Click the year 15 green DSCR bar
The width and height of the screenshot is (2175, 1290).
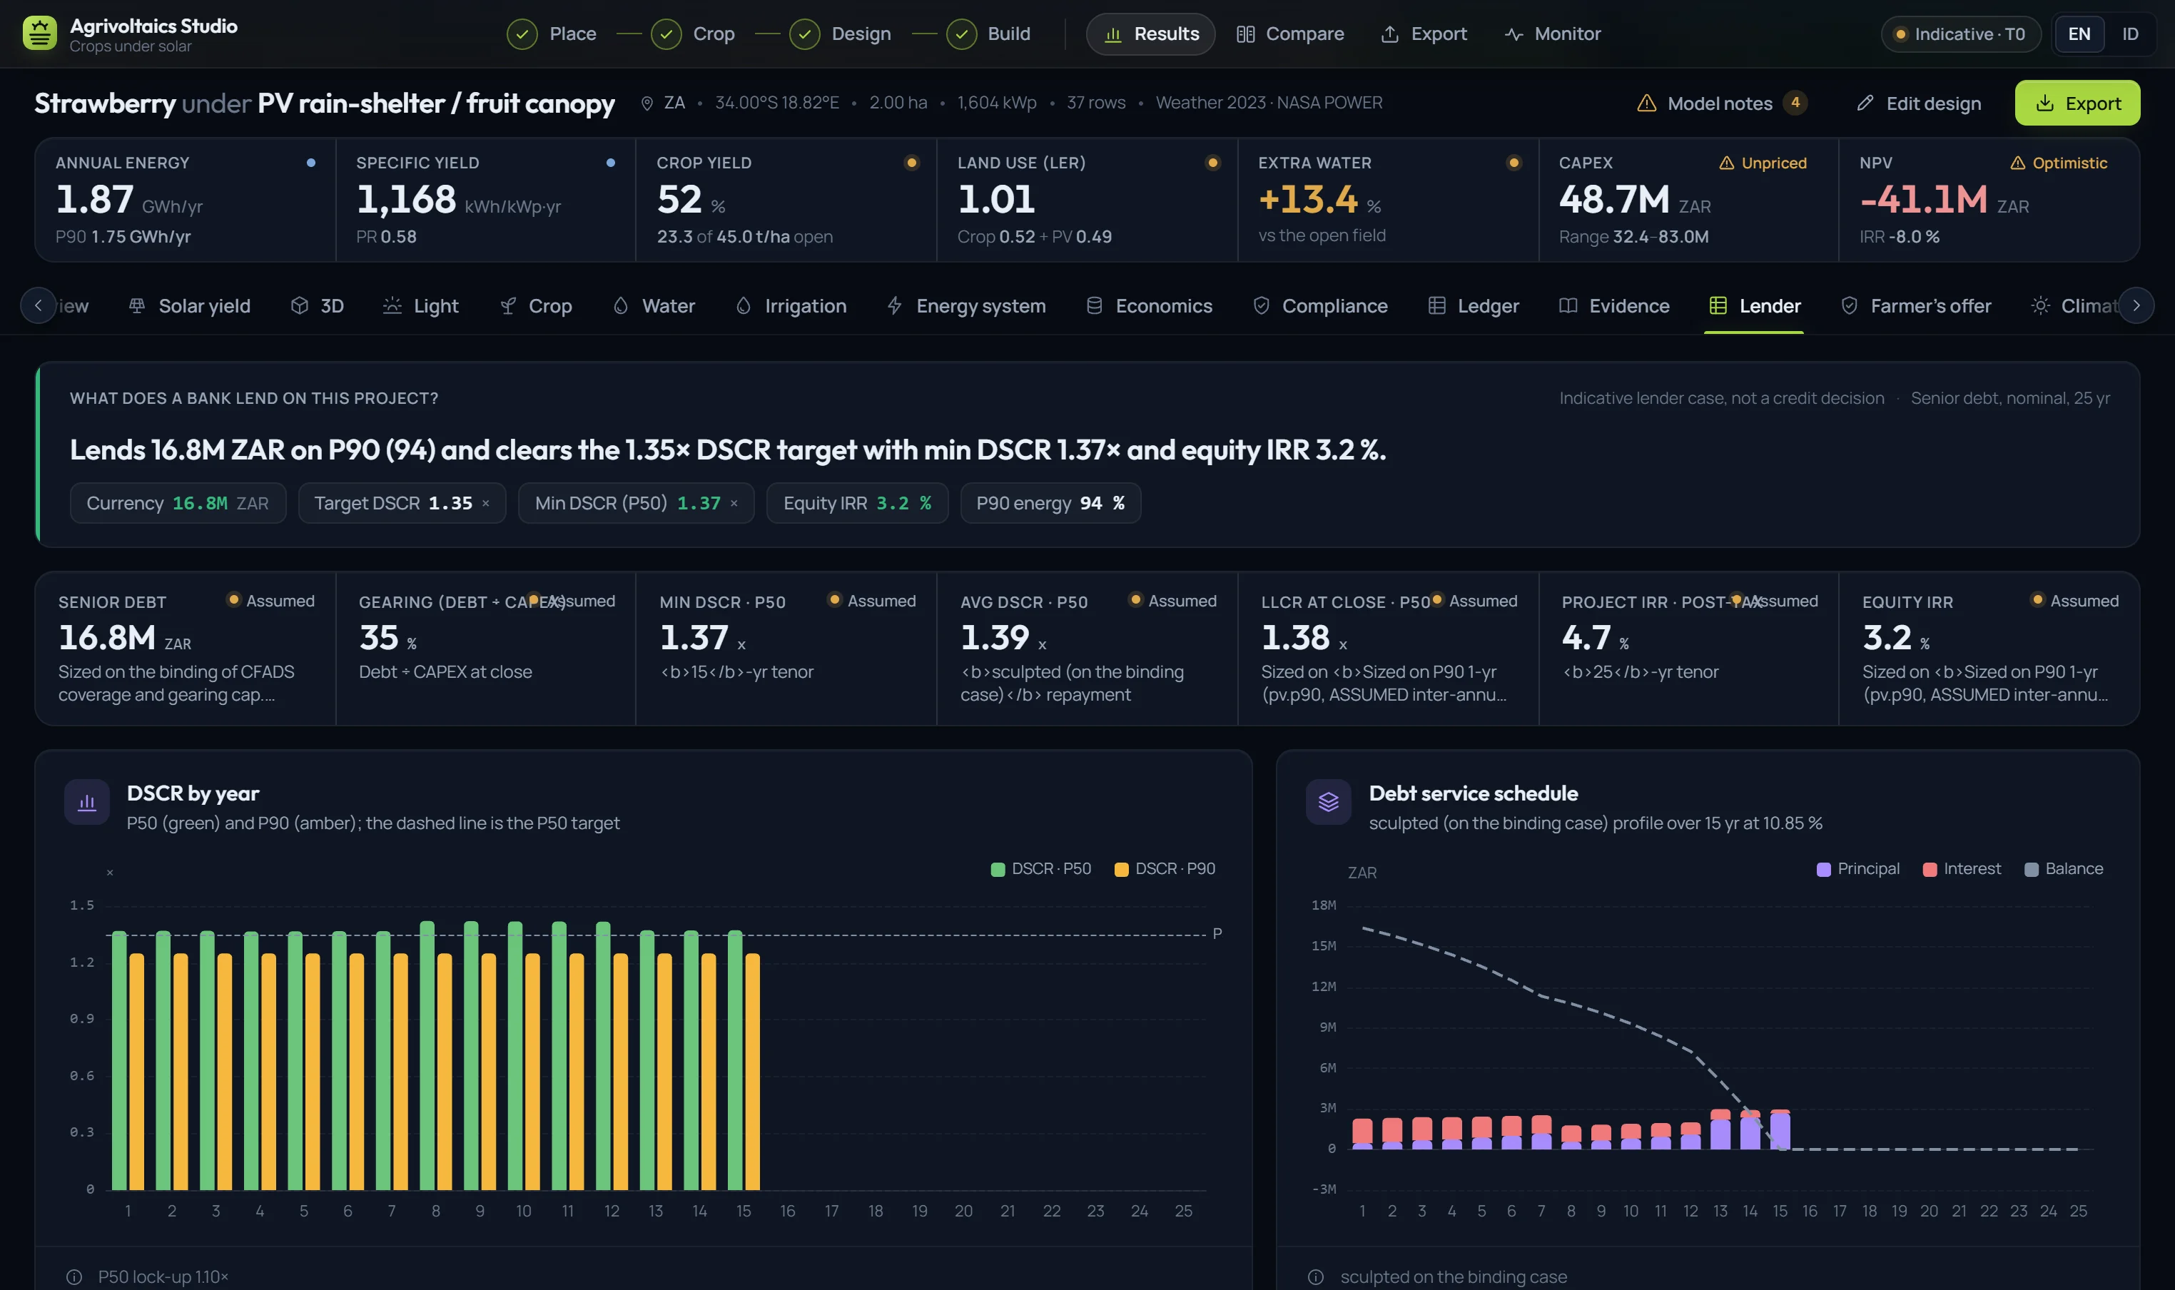(734, 1060)
